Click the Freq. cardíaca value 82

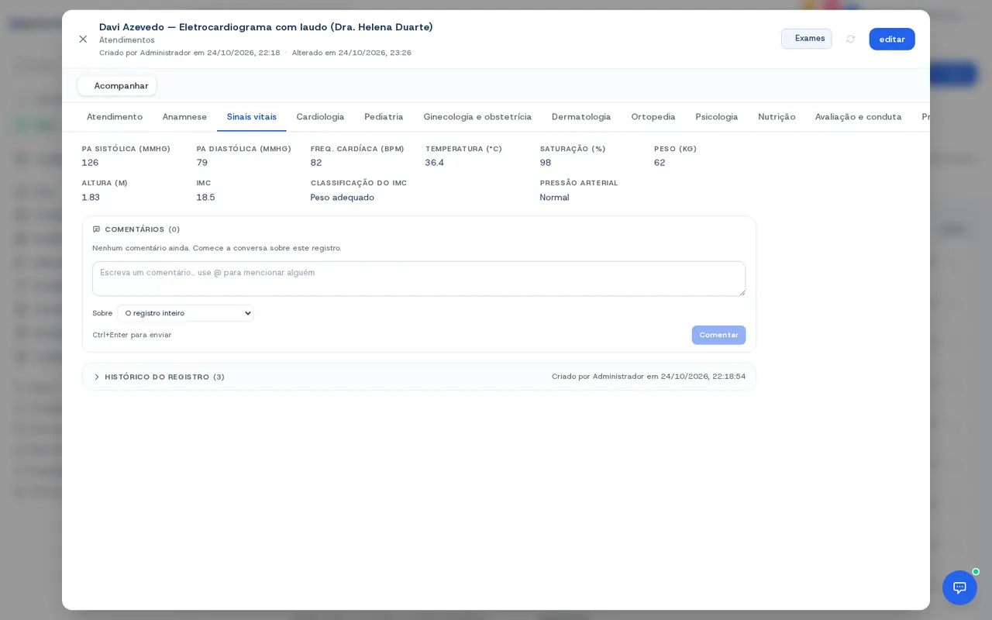coord(316,163)
